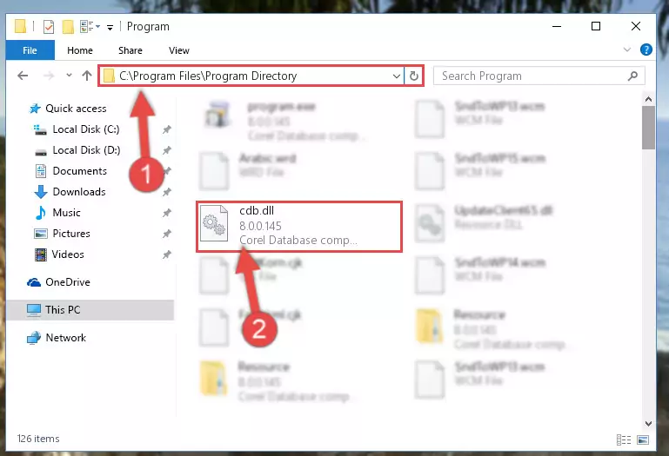Close the Program window
The height and width of the screenshot is (456, 669).
[636, 26]
